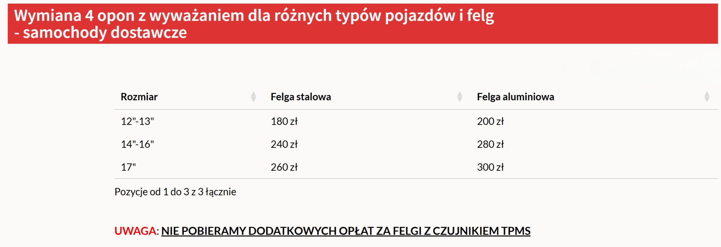Select the 280 zł price cell
The height and width of the screenshot is (247, 721).
coord(490,144)
